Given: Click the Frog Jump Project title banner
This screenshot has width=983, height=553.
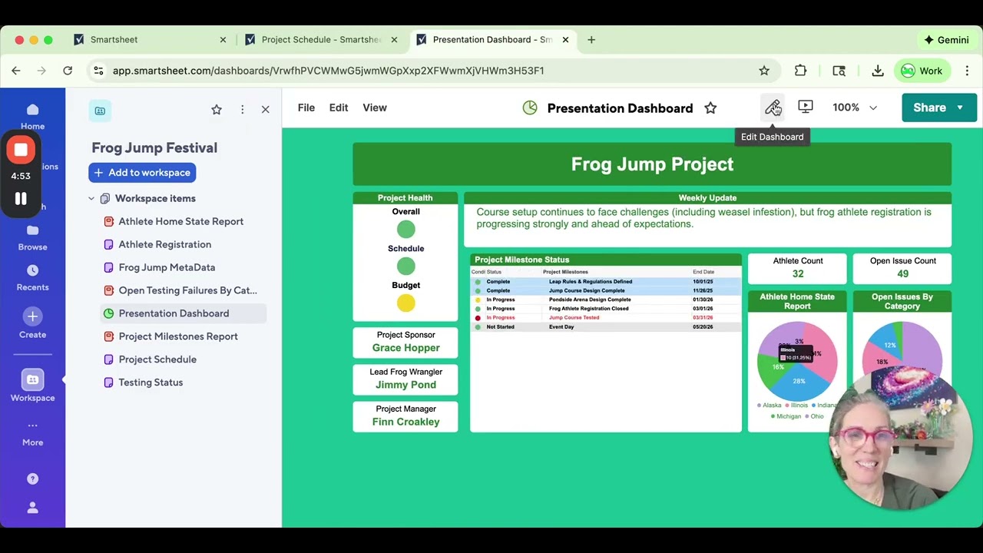Looking at the screenshot, I should [x=652, y=164].
